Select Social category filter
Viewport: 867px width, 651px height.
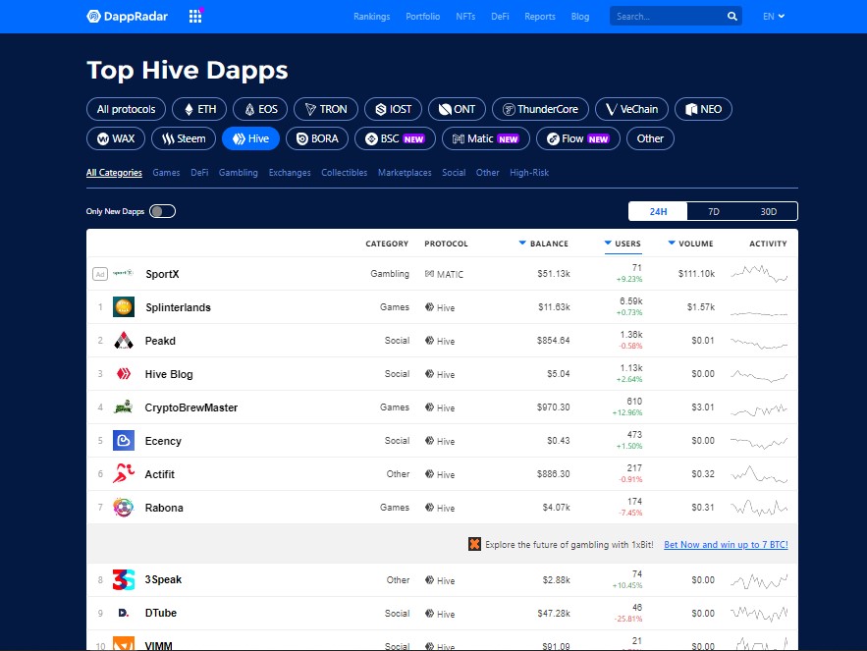454,173
